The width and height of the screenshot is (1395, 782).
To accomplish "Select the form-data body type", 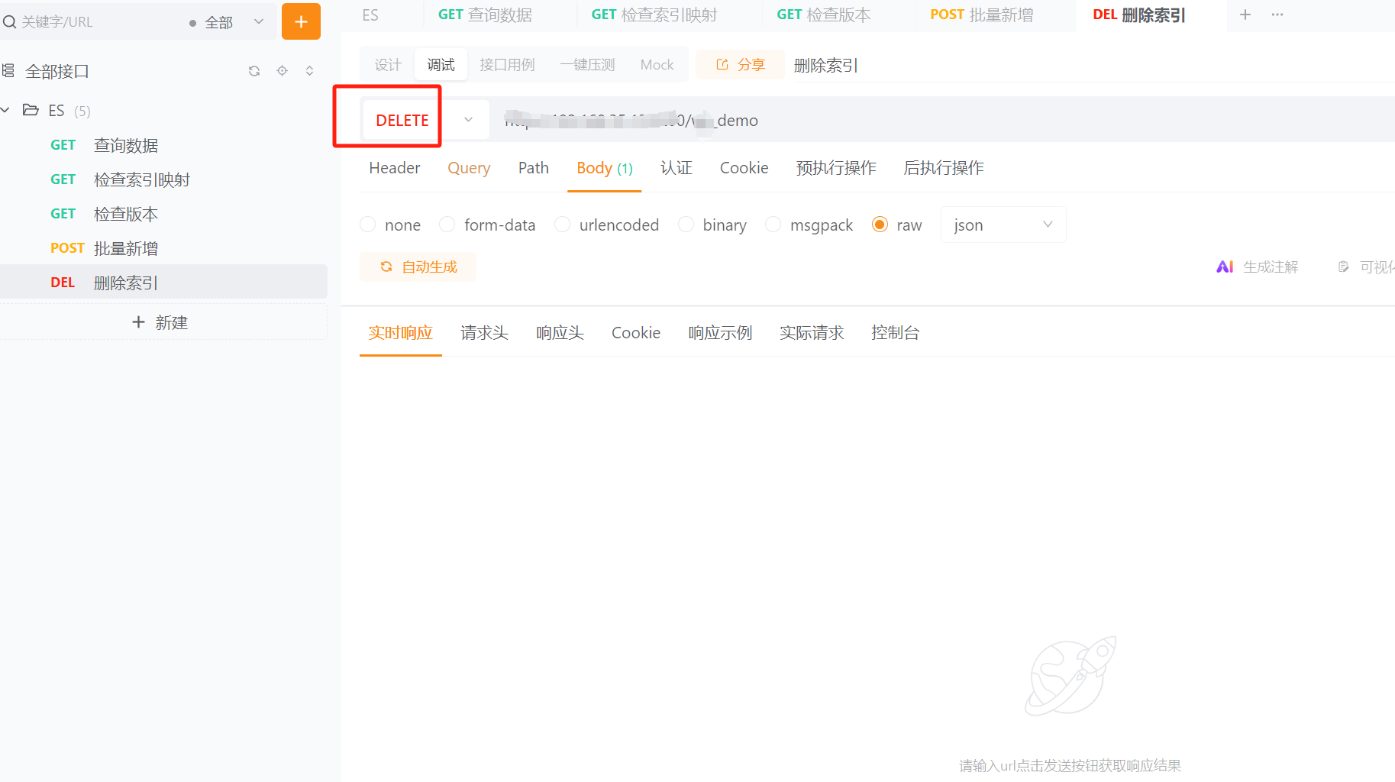I will tap(447, 224).
